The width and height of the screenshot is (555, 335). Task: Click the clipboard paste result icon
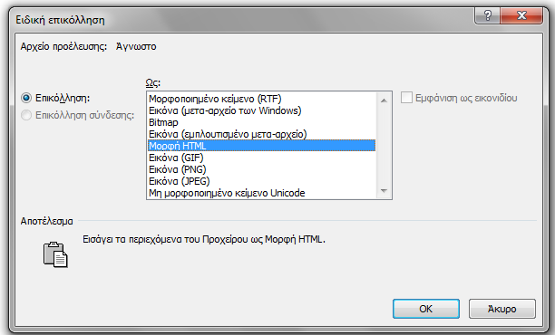(55, 254)
